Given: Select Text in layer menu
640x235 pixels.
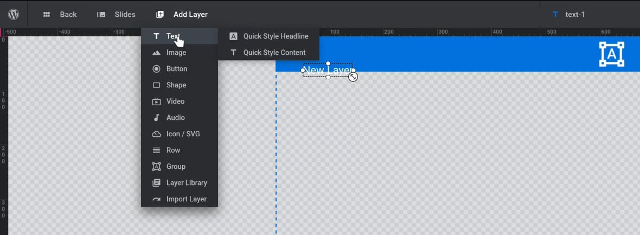Looking at the screenshot, I should (172, 36).
